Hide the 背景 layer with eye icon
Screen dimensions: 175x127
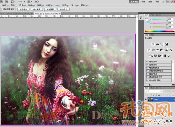click(146, 99)
